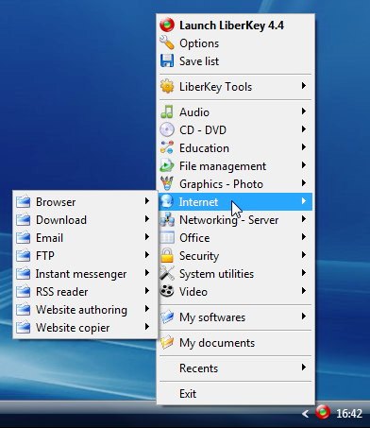Click the RSS reader folder icon

pyautogui.click(x=24, y=291)
